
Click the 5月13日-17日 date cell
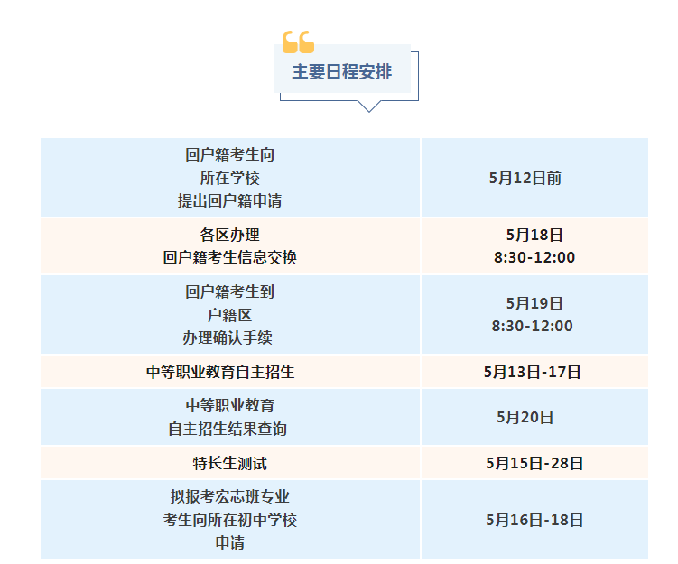coord(533,372)
